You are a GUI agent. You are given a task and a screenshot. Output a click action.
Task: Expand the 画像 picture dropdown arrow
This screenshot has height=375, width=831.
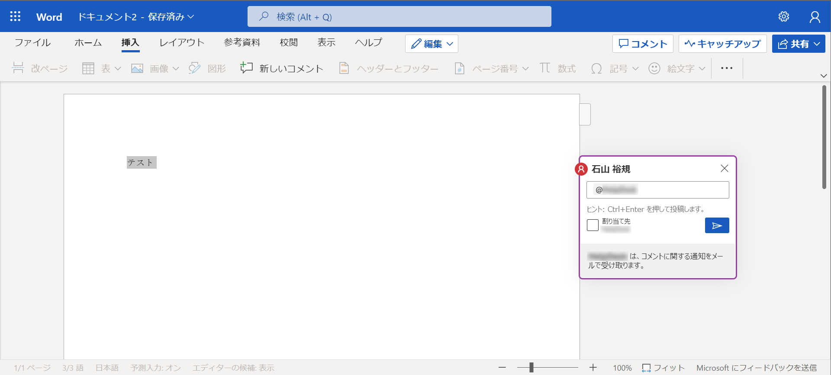[176, 68]
